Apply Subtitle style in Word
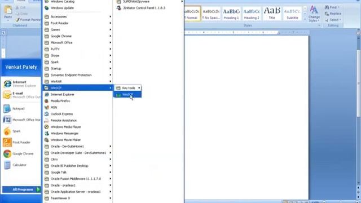The image size is (361, 203). [x=292, y=14]
